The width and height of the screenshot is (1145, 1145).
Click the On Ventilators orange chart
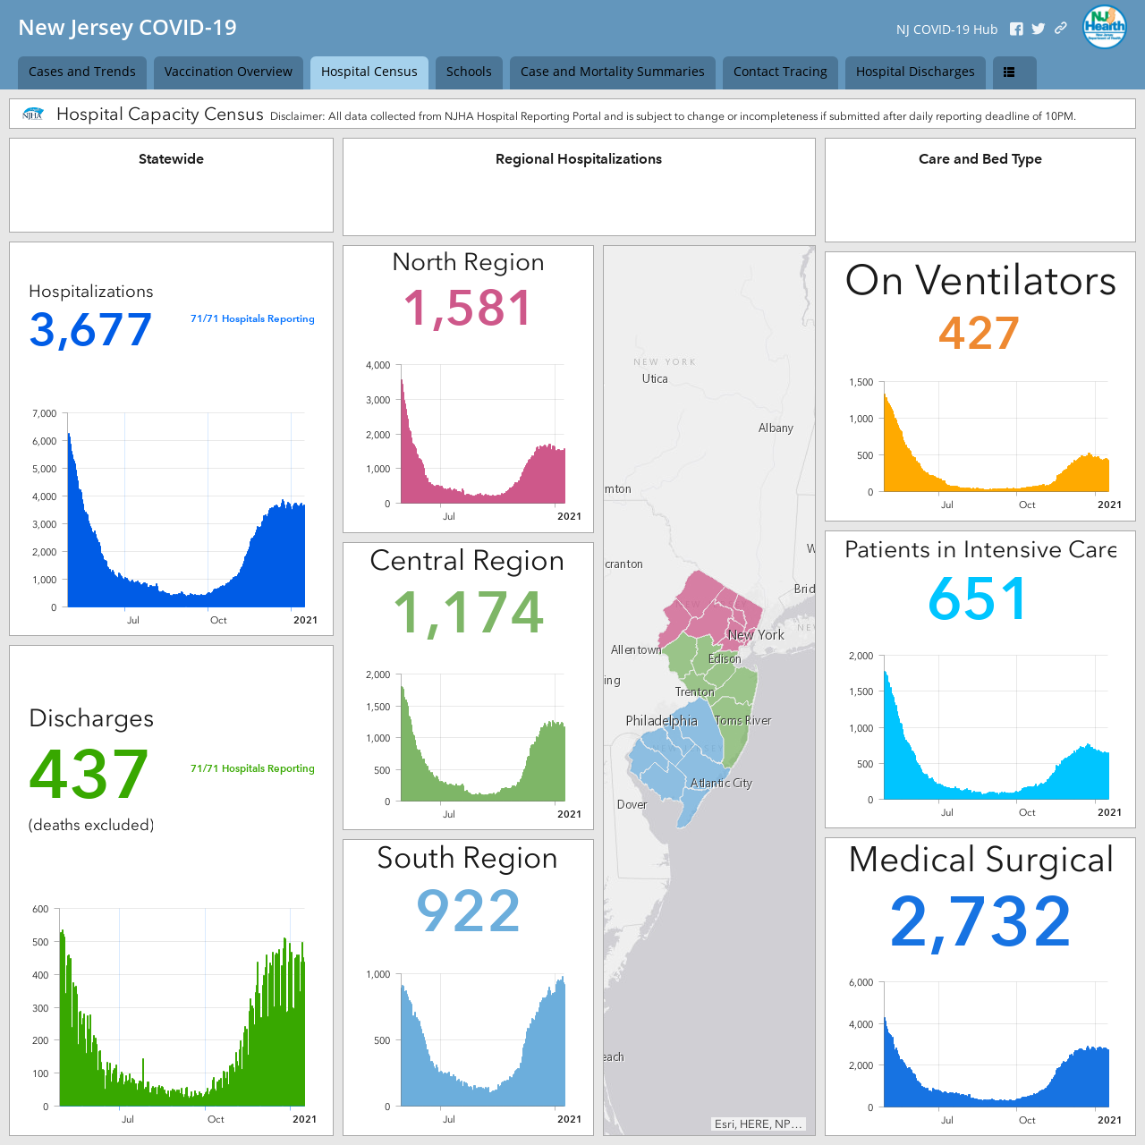pos(997,440)
